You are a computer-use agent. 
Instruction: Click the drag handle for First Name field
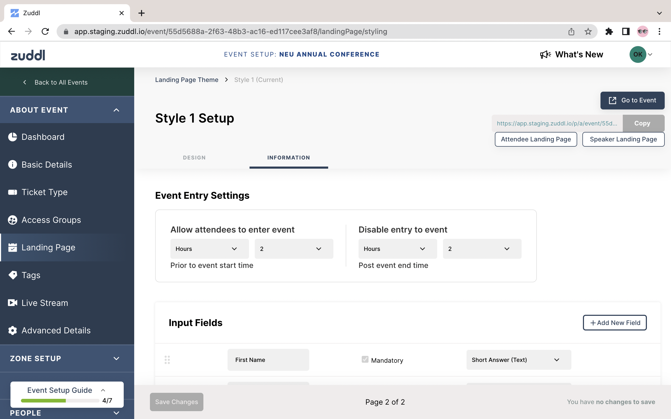click(167, 360)
